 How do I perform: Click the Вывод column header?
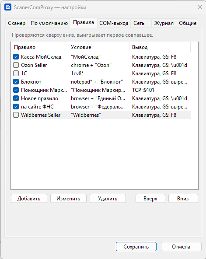tap(160, 47)
